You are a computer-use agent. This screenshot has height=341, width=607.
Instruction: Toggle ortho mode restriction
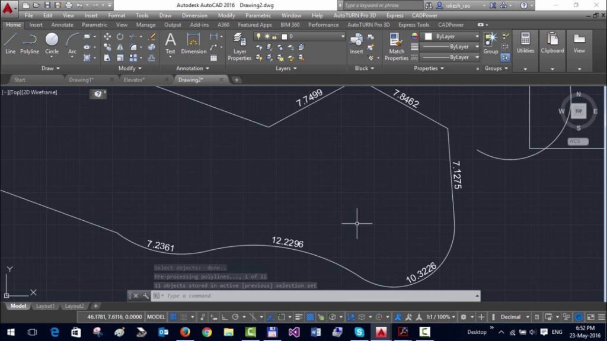click(x=224, y=317)
